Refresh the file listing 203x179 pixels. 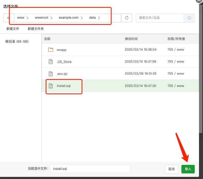tap(127, 18)
